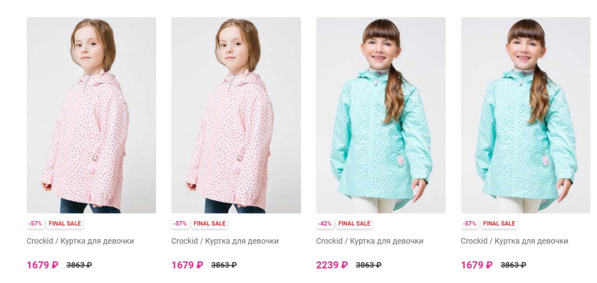Open first Crockid / Куртка для девочки title
The height and width of the screenshot is (283, 597).
click(x=80, y=241)
